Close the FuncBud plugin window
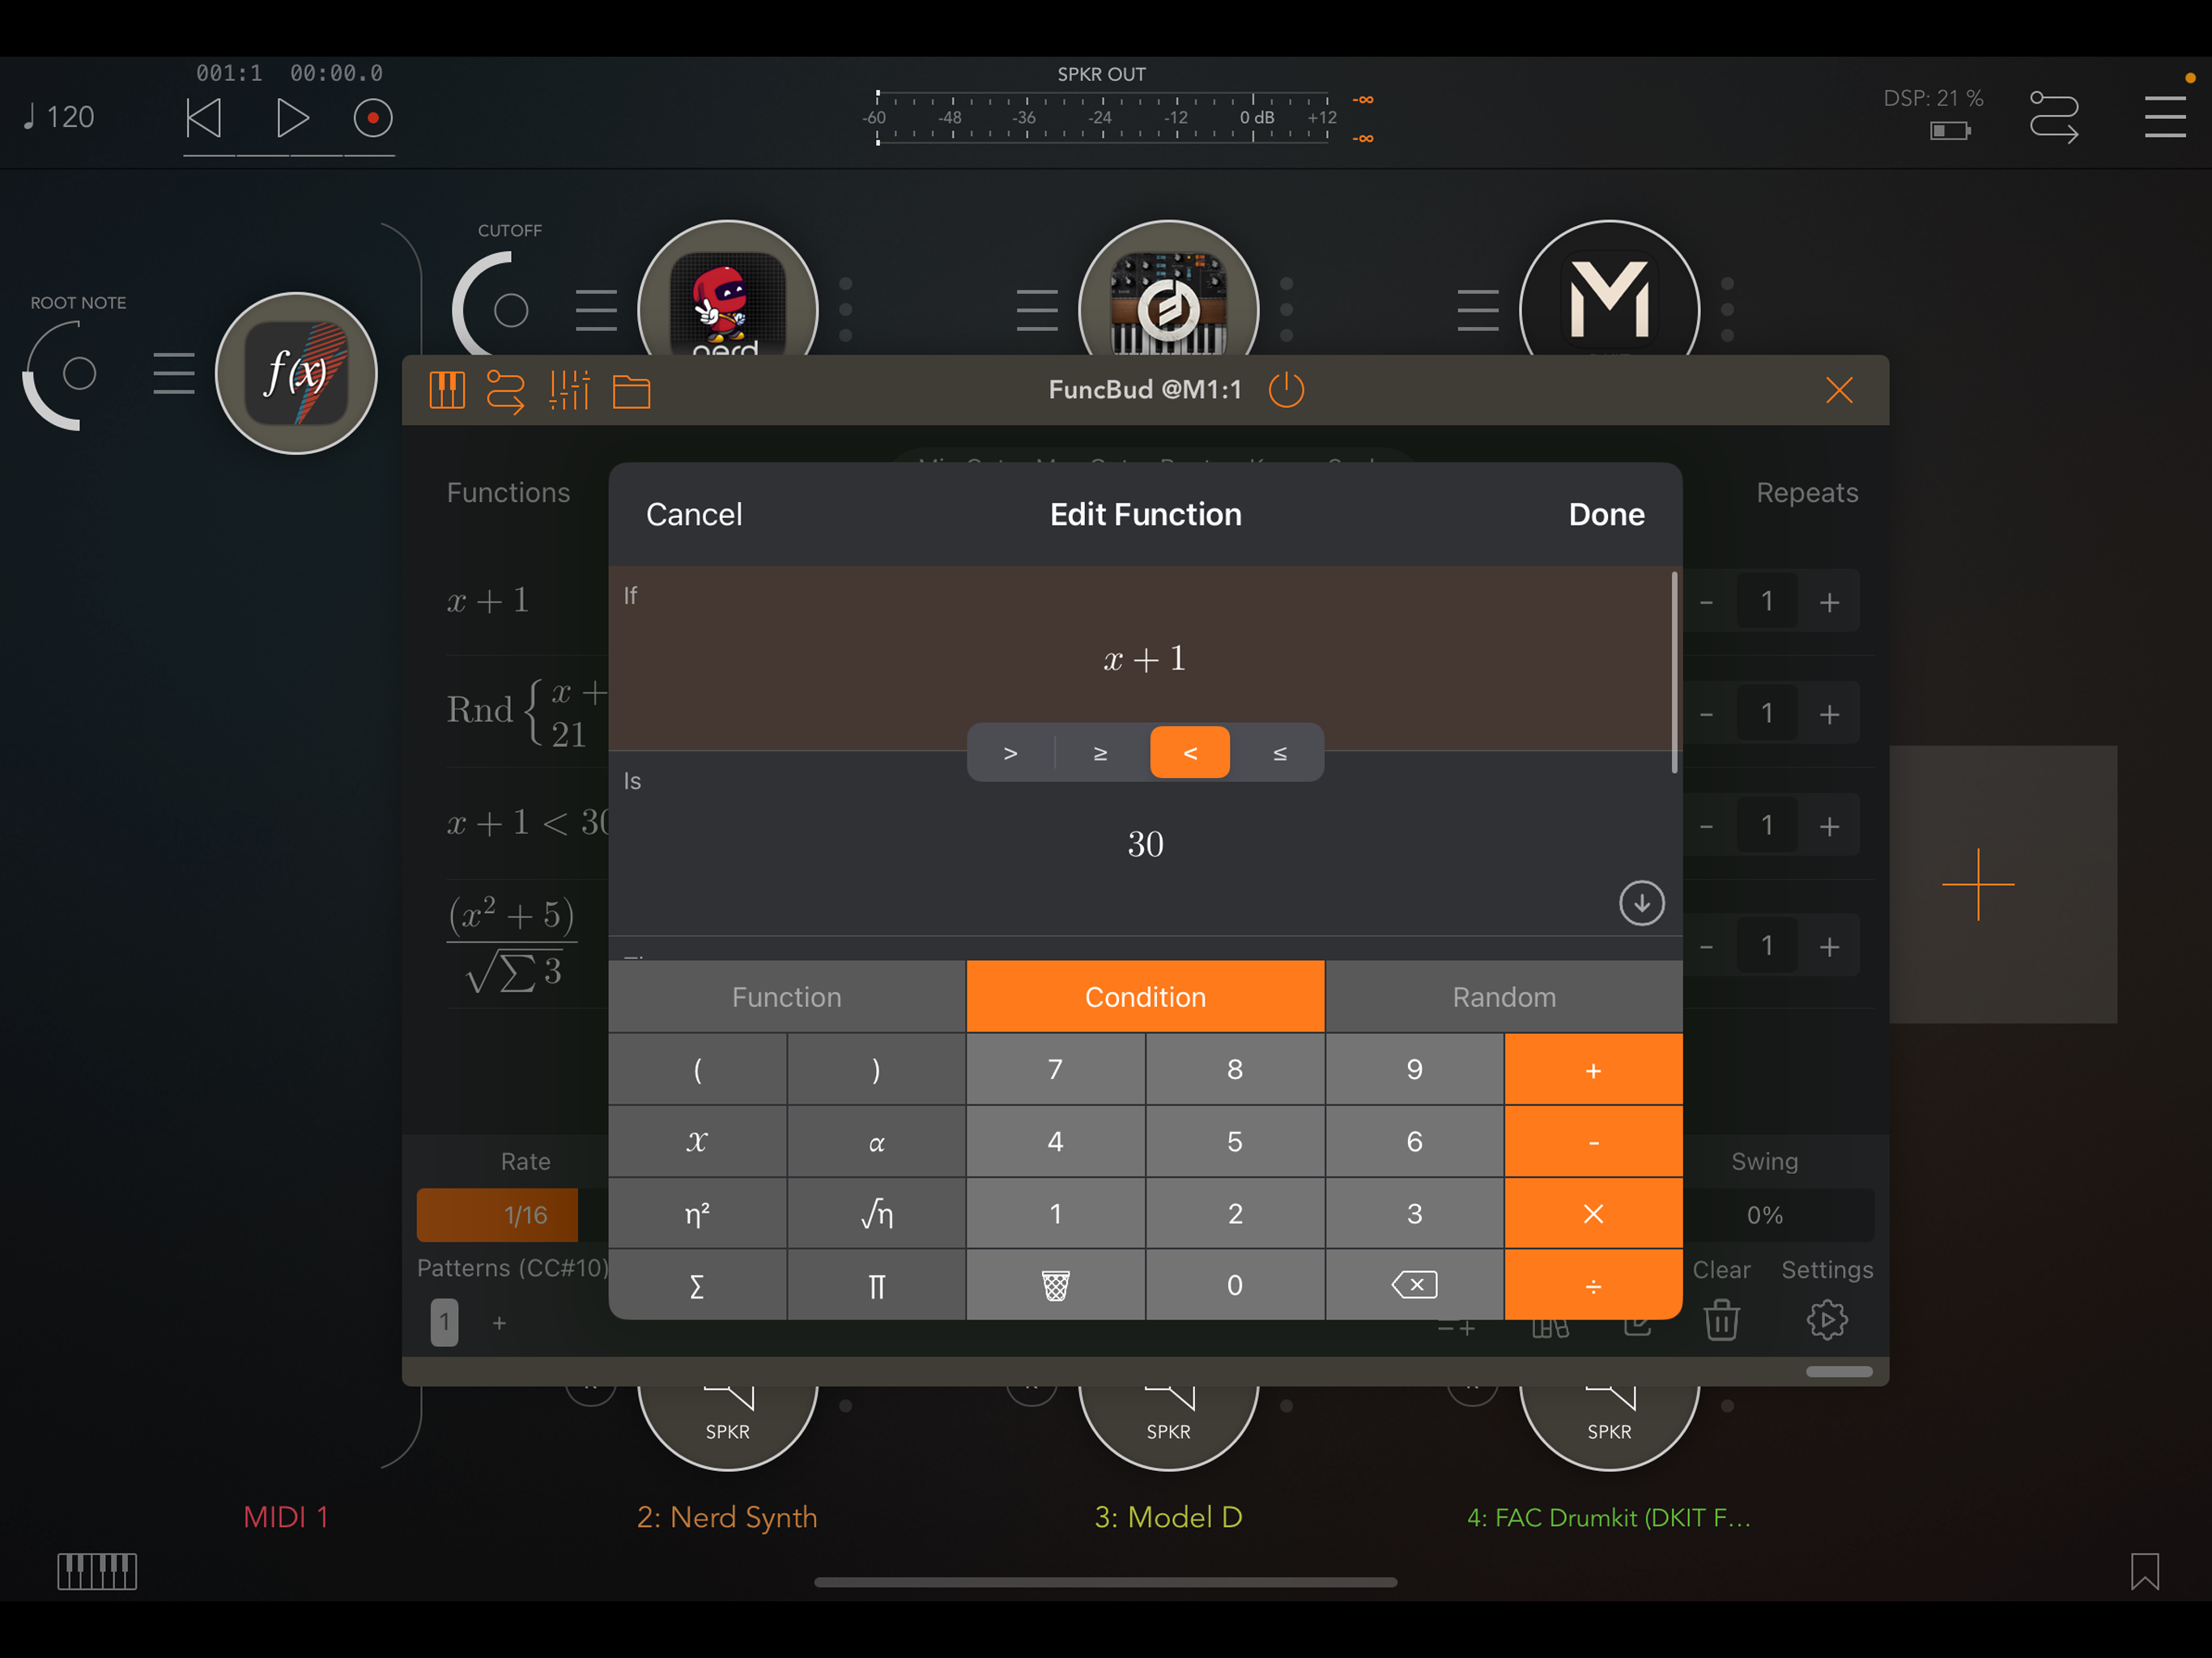Screen dimensions: 2212x1658 (1839, 390)
